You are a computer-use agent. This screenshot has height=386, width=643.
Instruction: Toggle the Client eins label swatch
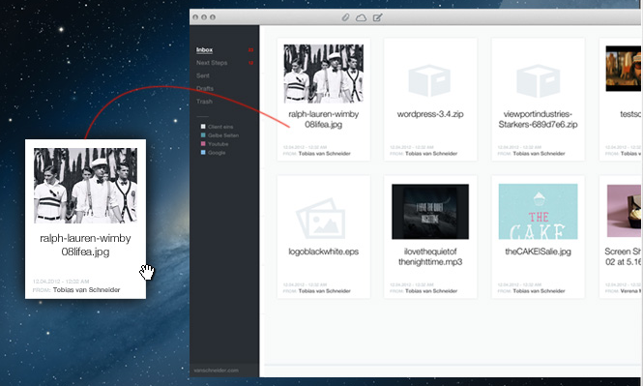tap(203, 127)
